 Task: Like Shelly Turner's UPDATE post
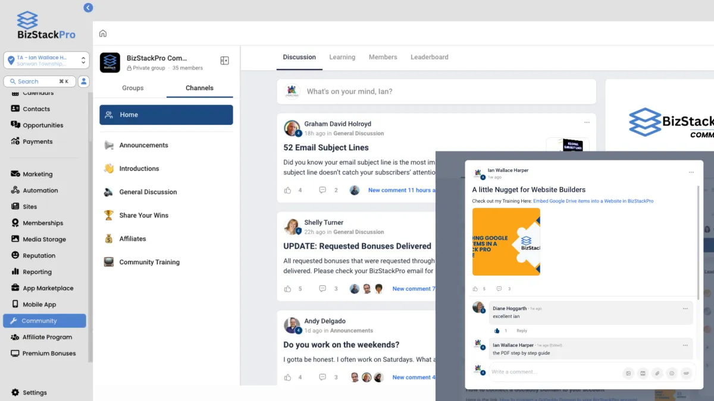tap(288, 289)
